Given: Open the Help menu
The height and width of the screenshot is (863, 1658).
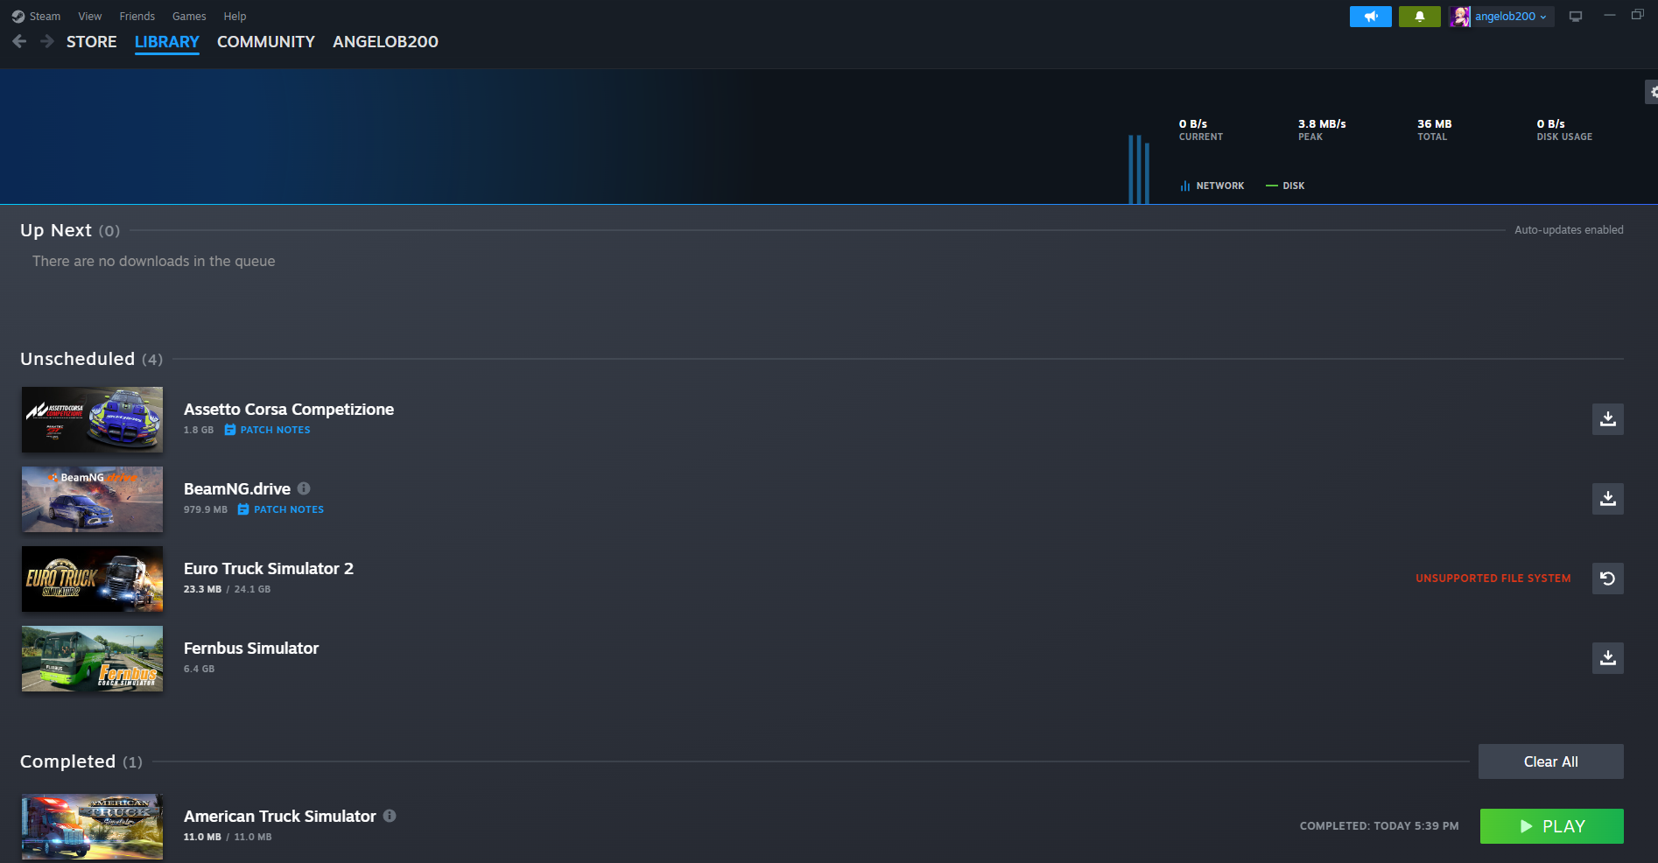Looking at the screenshot, I should coord(235,17).
